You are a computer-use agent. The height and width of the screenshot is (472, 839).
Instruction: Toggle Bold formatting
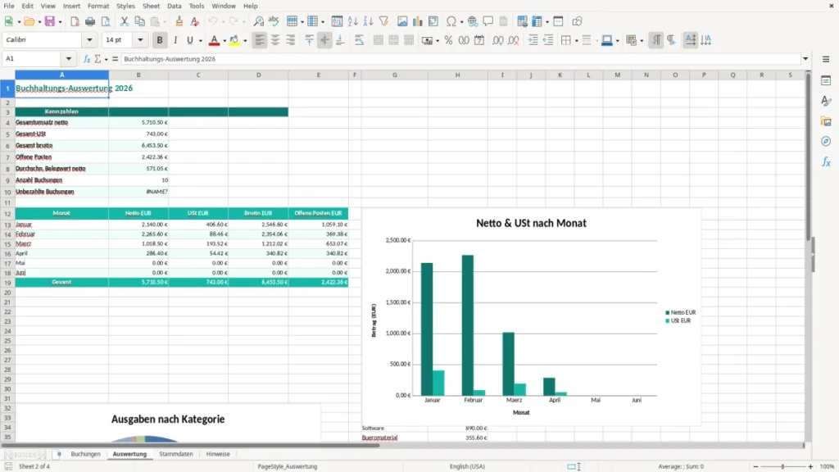pyautogui.click(x=160, y=40)
